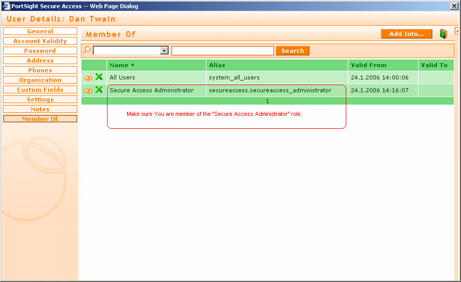Select the Member Of section
461x282 pixels.
click(40, 118)
